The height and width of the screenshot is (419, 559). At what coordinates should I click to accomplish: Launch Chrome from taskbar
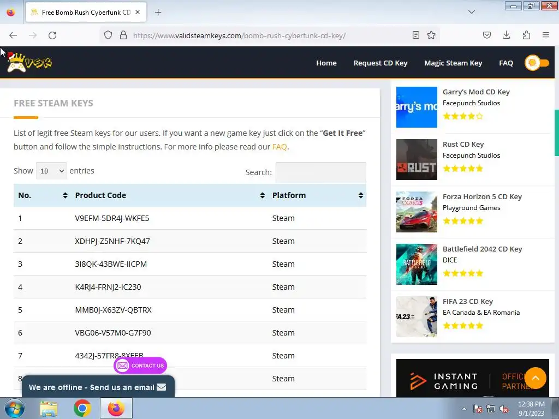pyautogui.click(x=82, y=409)
